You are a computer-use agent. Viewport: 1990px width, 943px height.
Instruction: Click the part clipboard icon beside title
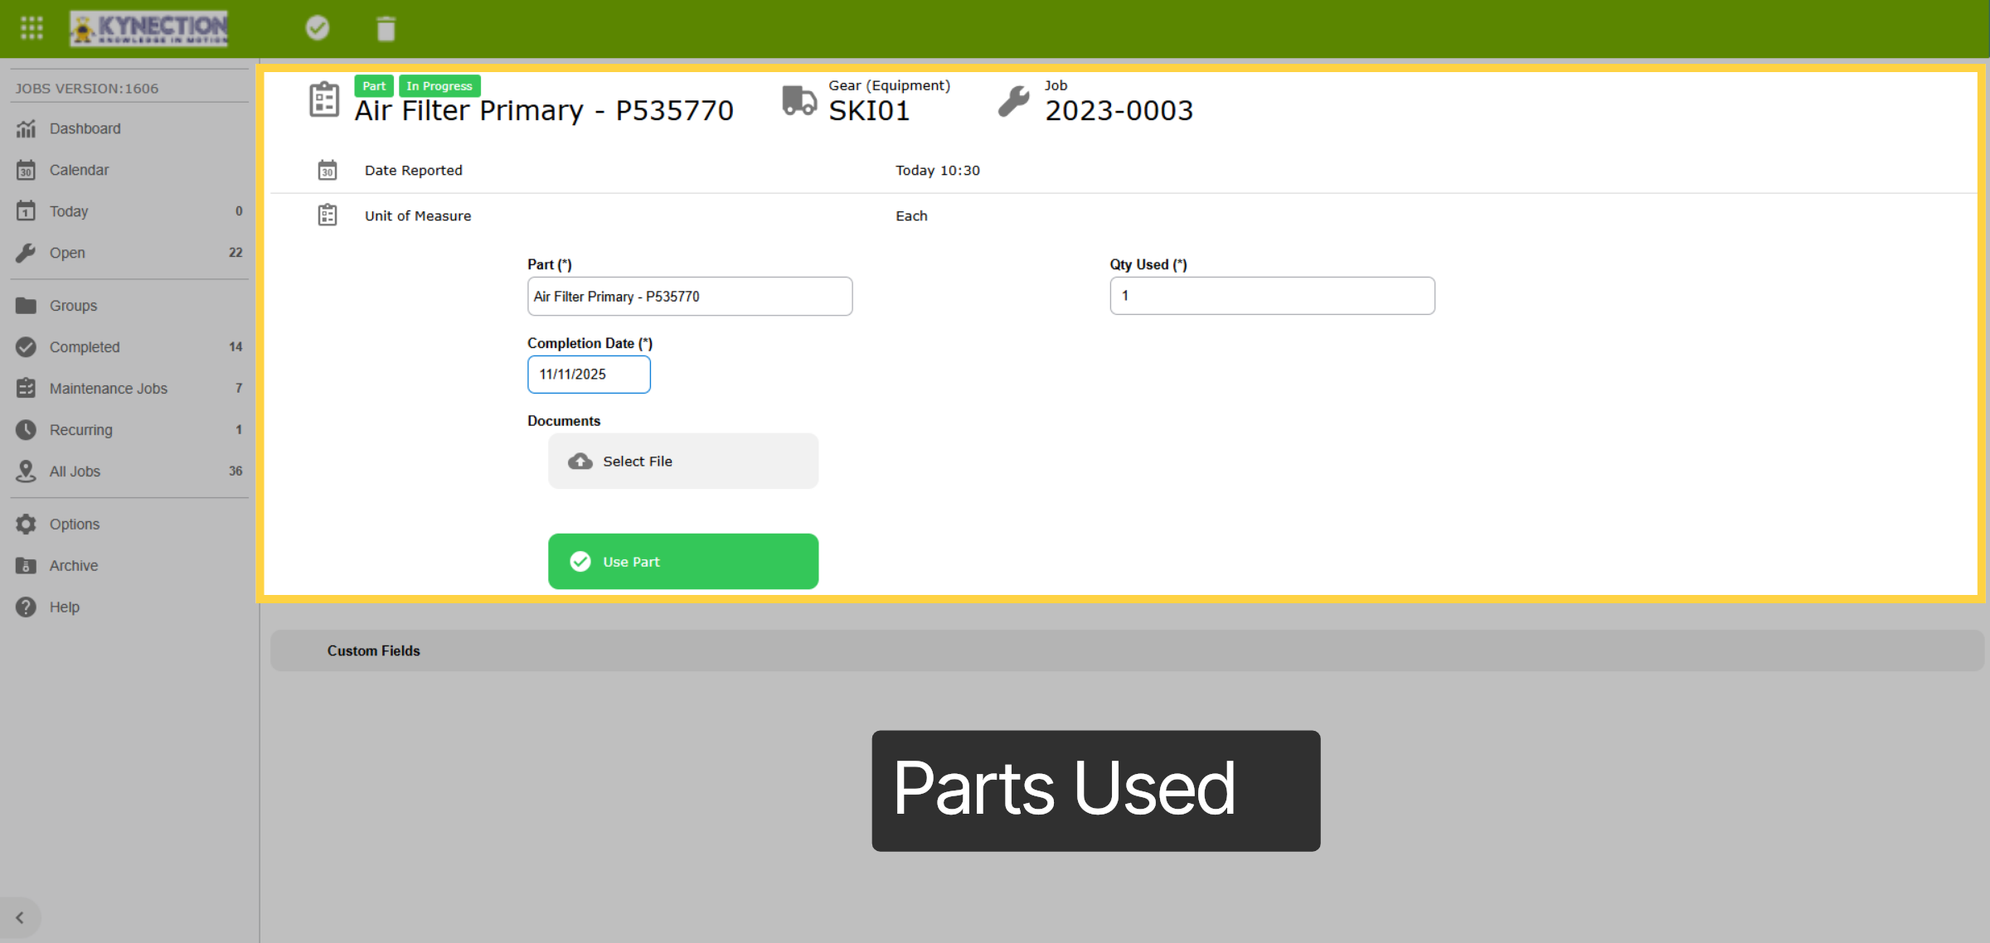[324, 99]
